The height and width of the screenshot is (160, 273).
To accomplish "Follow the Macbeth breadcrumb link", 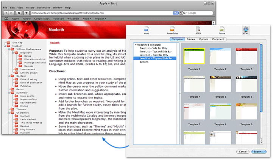I will [55, 43].
